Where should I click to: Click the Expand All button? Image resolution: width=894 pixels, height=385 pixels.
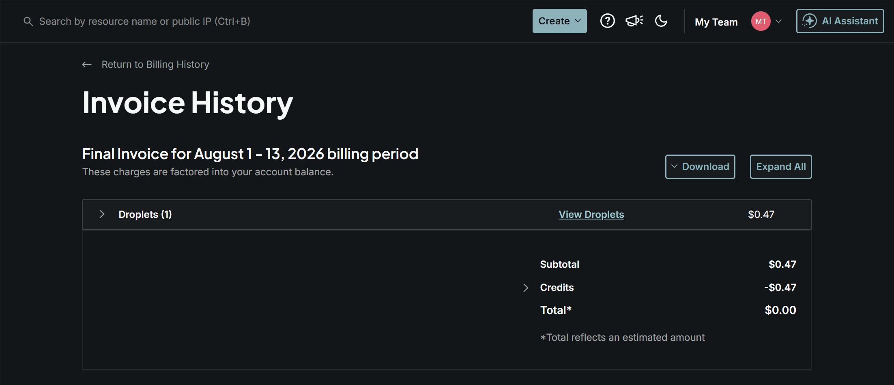(781, 167)
